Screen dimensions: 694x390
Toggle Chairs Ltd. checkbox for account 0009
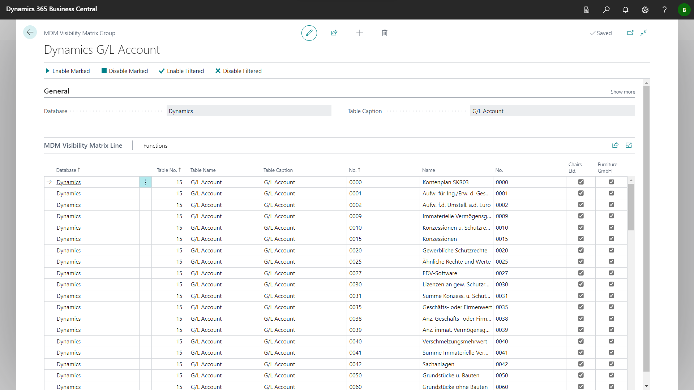pyautogui.click(x=581, y=216)
